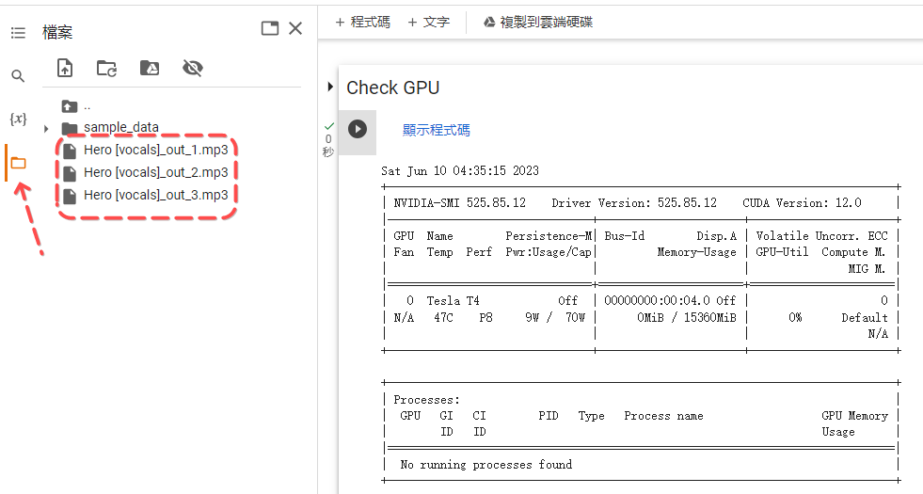Click 複製到雲端硬碟 copy to Drive button

538,22
